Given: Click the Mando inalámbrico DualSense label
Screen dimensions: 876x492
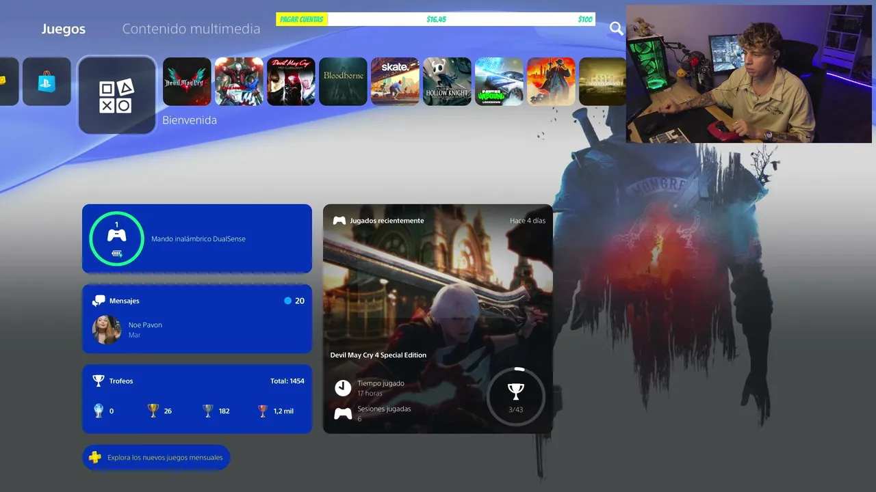Looking at the screenshot, I should click(198, 239).
